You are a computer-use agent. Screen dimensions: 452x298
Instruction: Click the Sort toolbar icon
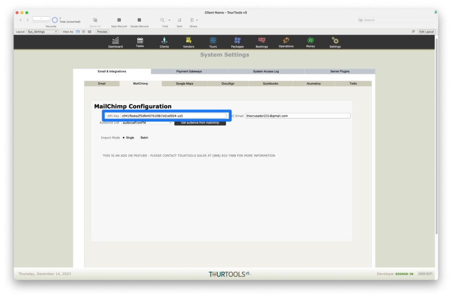pos(179,20)
